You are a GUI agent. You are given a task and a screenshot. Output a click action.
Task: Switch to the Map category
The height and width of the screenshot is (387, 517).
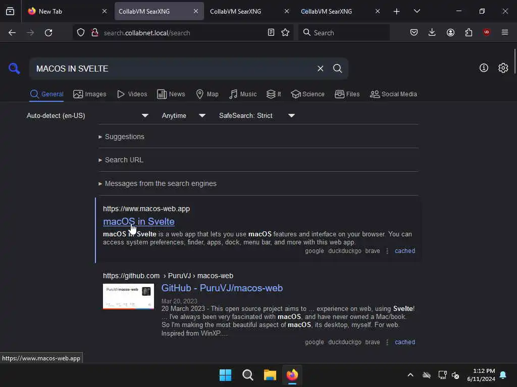(x=207, y=94)
